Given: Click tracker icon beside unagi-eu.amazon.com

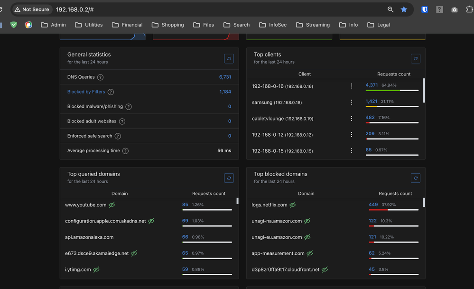Looking at the screenshot, I should point(307,237).
